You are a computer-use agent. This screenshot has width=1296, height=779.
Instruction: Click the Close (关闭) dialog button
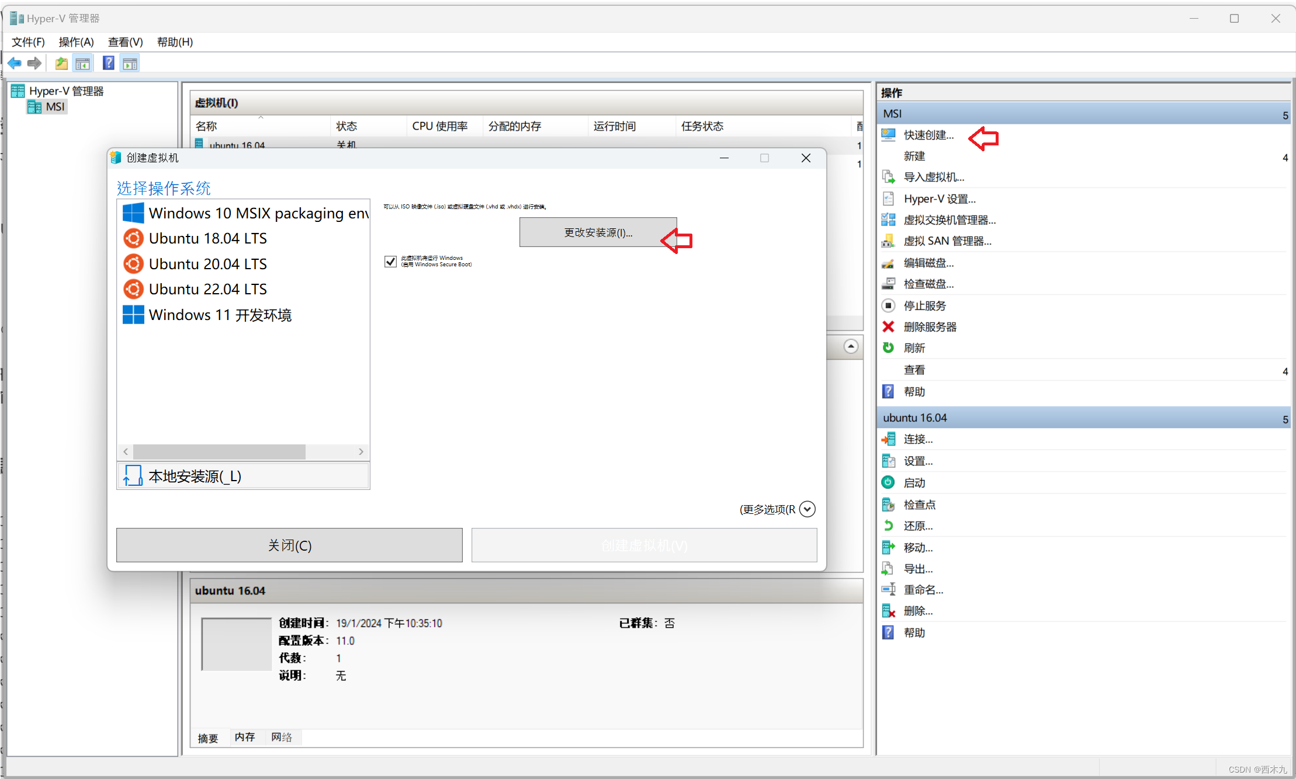289,545
